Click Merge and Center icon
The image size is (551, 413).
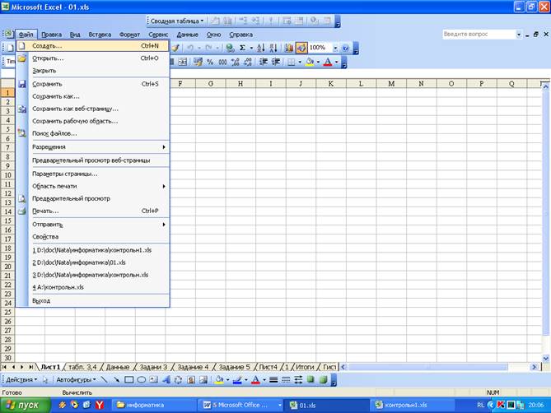(182, 63)
